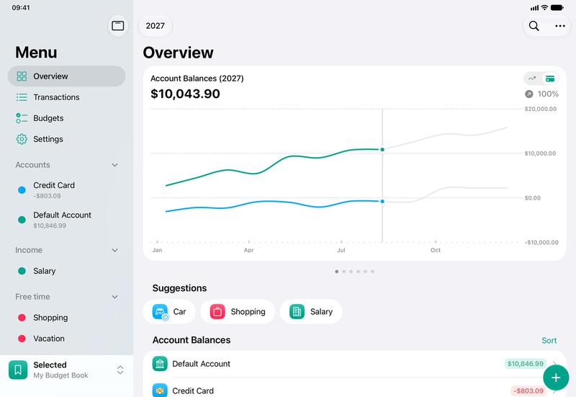Collapse the Income section chevron
The height and width of the screenshot is (397, 576).
pos(114,250)
